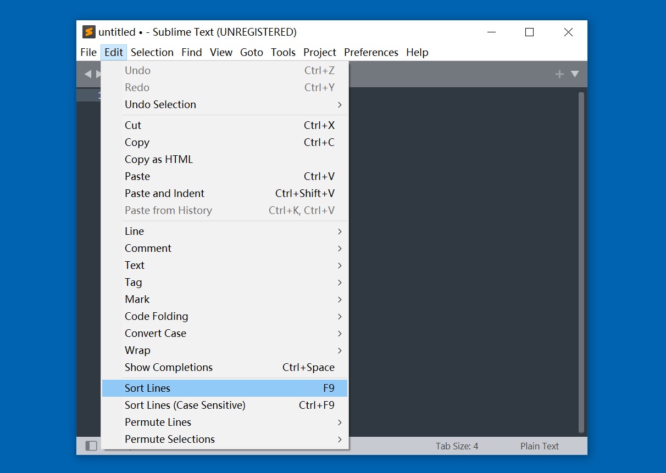Viewport: 666px width, 473px height.
Task: Open the Project menu
Action: (x=320, y=52)
